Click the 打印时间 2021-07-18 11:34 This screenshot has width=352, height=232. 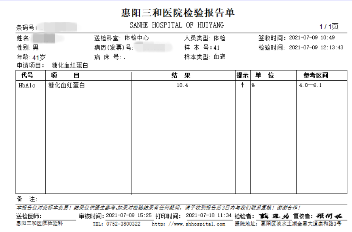[x=193, y=216]
